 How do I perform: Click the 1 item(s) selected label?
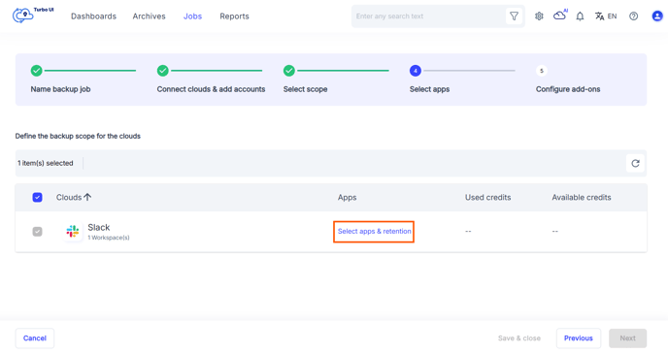[46, 163]
